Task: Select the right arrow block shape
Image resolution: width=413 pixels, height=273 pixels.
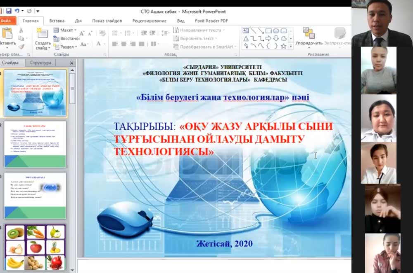Action: pos(268,38)
